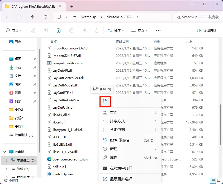Click the Copy icon in the toolbar
The width and height of the screenshot is (223, 184).
(46, 30)
